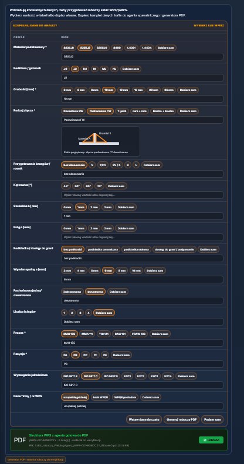Screen dimensions: 244x464
Task: Choose Dobierz sam for Materiał podstawowy
Action: (x=166, y=48)
